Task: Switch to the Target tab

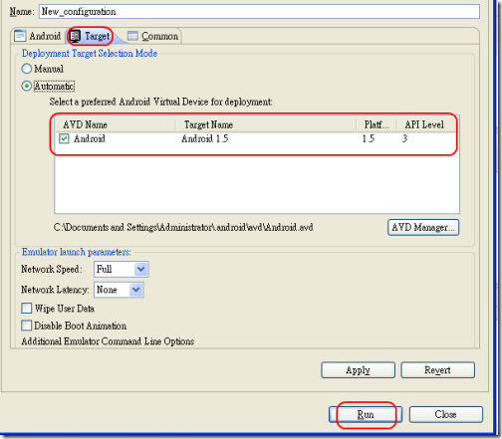Action: click(x=91, y=36)
